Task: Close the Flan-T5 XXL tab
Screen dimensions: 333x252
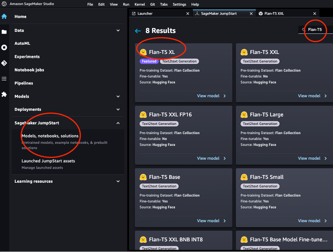Action: pos(315,13)
